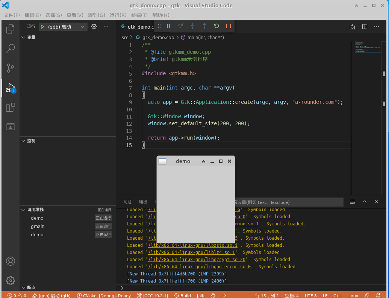Click the status bar launch play icon
Viewport: 389px width, 298px height.
[x=224, y=295]
